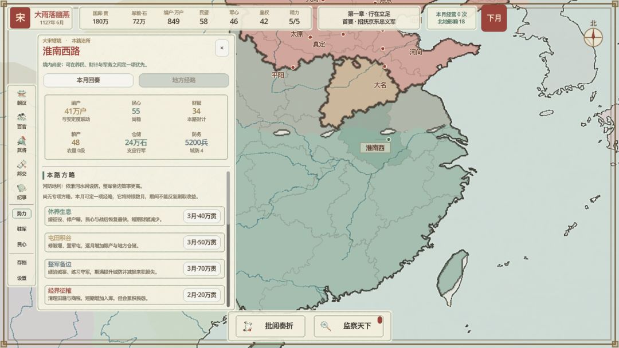This screenshot has width=619, height=348.
Task: Open the 设置 settings menu
Action: [22, 278]
